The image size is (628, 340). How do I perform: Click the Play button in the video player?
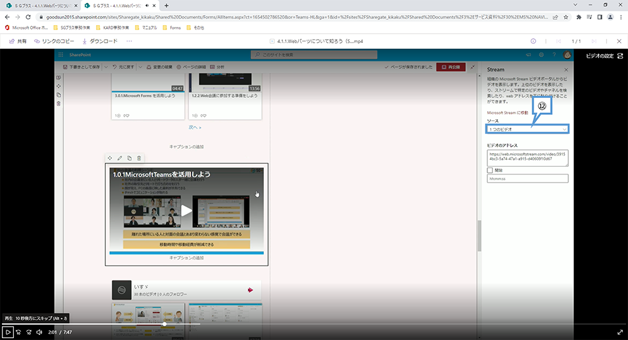[8, 332]
